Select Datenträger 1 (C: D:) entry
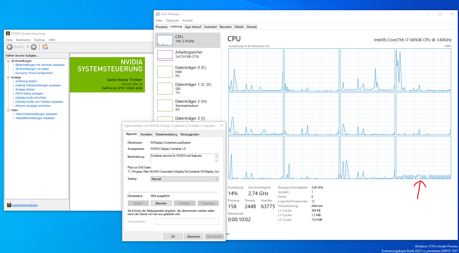 coord(187,89)
